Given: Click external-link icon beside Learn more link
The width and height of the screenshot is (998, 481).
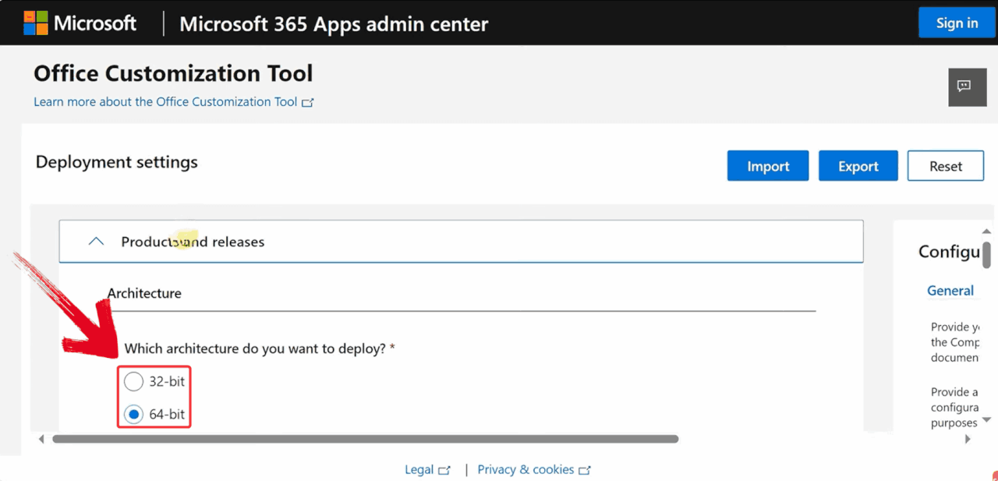Looking at the screenshot, I should click(x=308, y=102).
